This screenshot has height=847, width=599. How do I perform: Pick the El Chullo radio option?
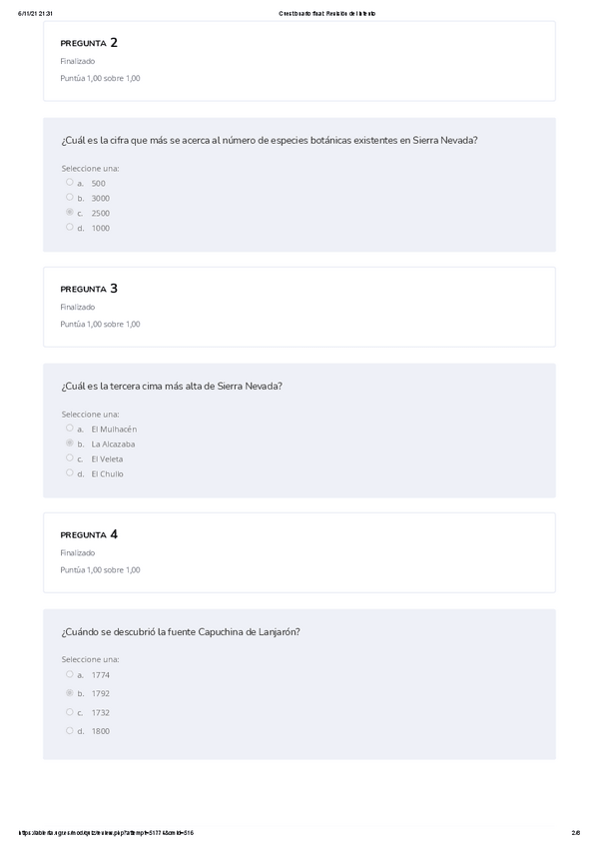tap(70, 473)
